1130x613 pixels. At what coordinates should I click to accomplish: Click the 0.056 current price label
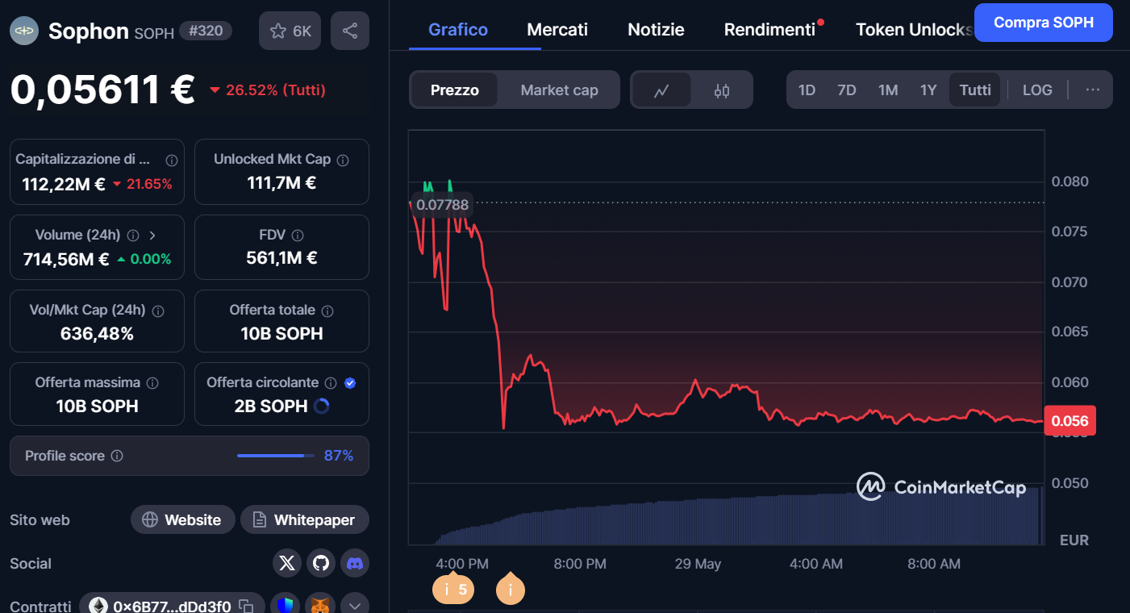(1070, 421)
